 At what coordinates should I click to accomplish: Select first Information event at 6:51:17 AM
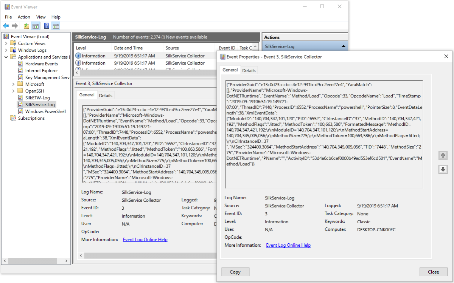tap(146, 56)
